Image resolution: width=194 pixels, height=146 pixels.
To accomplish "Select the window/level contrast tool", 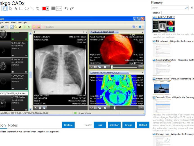I will click(x=20, y=27).
